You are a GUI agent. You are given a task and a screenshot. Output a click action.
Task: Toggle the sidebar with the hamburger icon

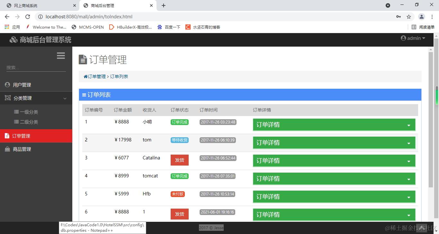coord(61,55)
